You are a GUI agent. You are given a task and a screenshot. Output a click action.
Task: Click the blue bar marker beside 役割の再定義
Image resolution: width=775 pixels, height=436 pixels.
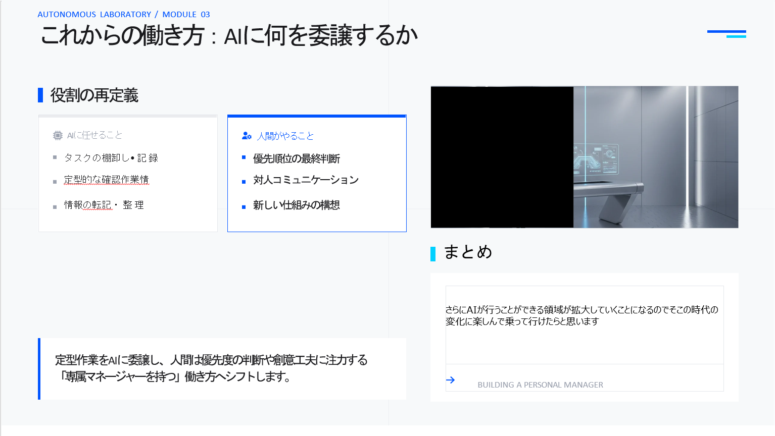coord(40,95)
